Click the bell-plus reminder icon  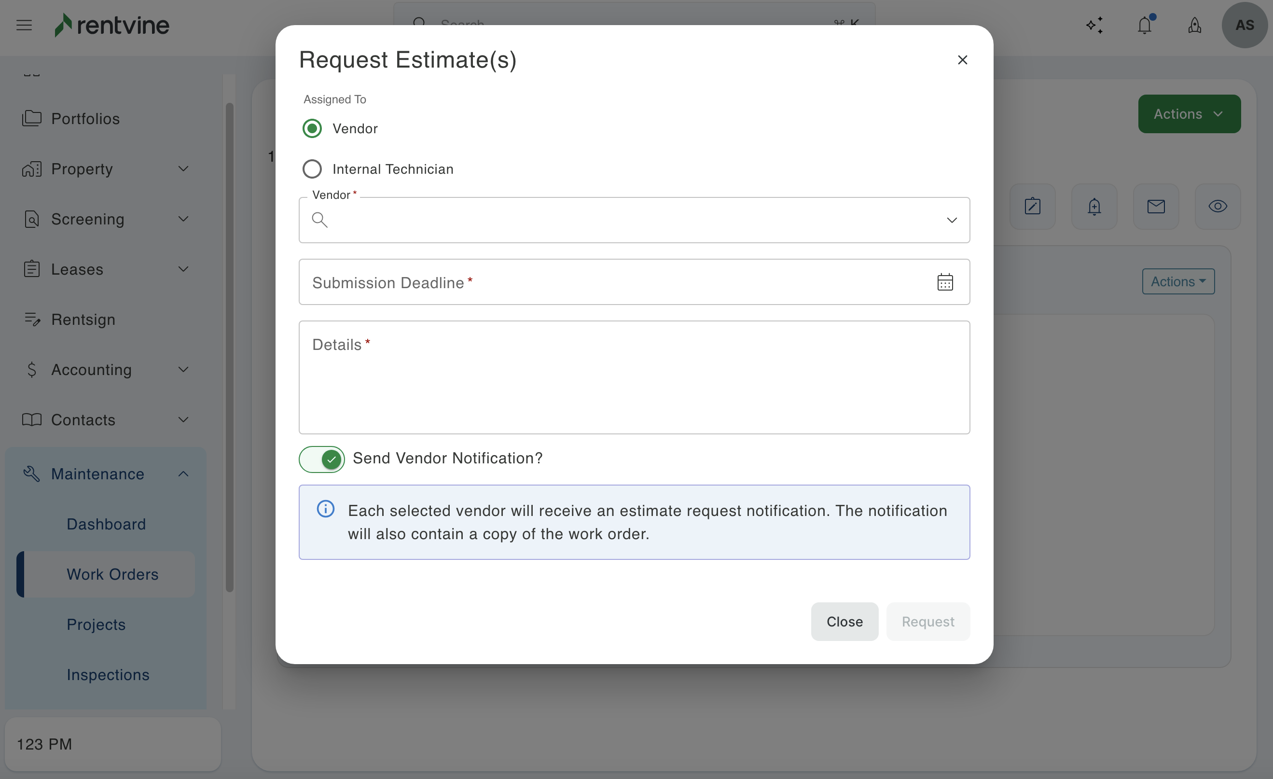[1093, 207]
